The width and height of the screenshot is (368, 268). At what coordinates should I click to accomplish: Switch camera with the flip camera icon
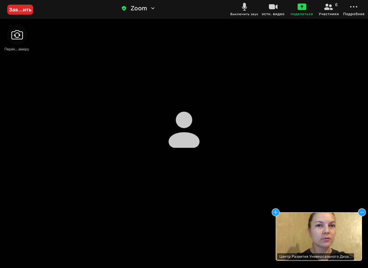(x=17, y=35)
